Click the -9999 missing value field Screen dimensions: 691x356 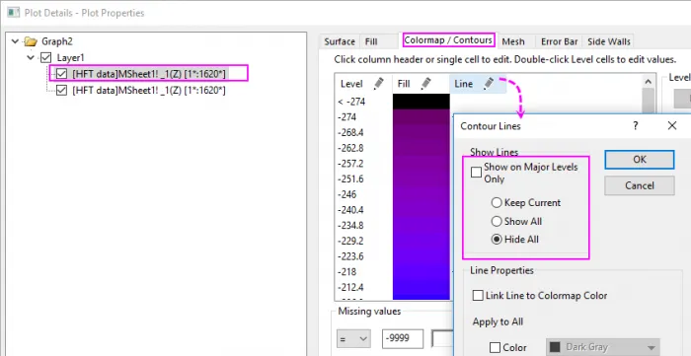coord(403,338)
